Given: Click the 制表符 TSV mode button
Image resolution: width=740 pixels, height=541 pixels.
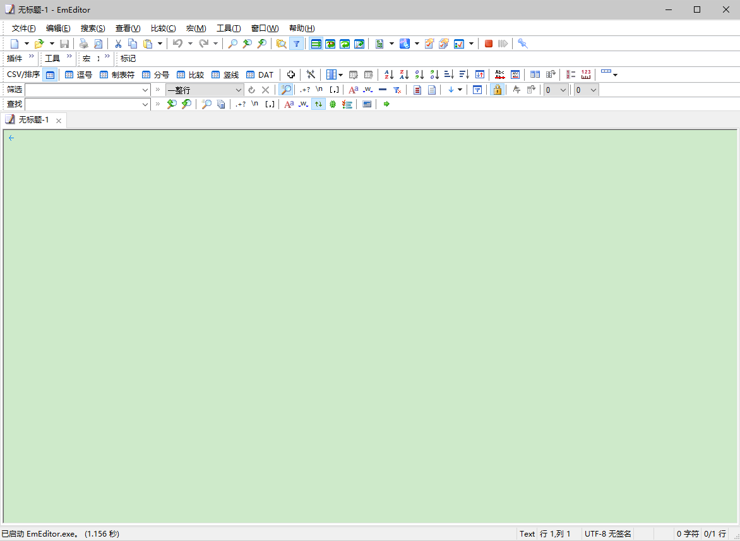Looking at the screenshot, I should coord(117,74).
